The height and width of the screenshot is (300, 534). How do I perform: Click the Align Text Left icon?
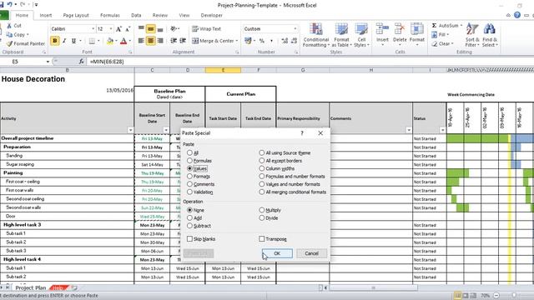(141, 41)
